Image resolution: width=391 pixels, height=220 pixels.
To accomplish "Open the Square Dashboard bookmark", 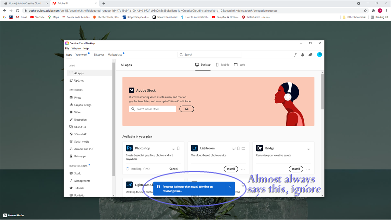I will (165, 17).
